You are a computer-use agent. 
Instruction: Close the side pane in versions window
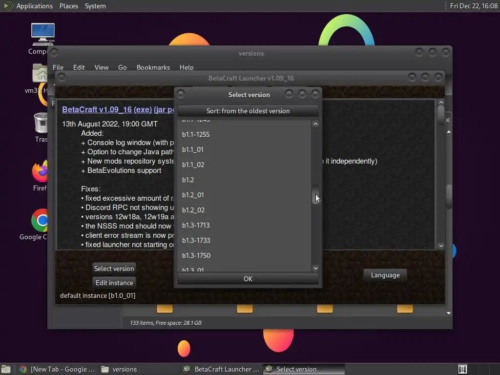pyautogui.click(x=448, y=120)
